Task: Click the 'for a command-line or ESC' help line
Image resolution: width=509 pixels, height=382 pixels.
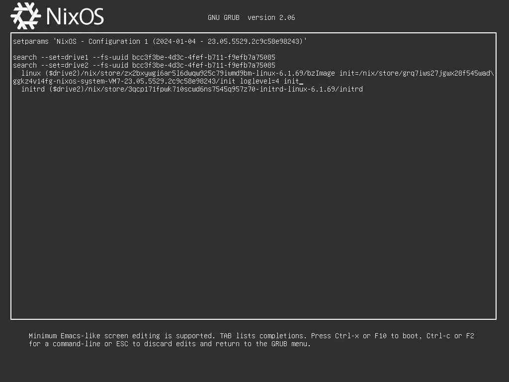Action: tap(170, 344)
